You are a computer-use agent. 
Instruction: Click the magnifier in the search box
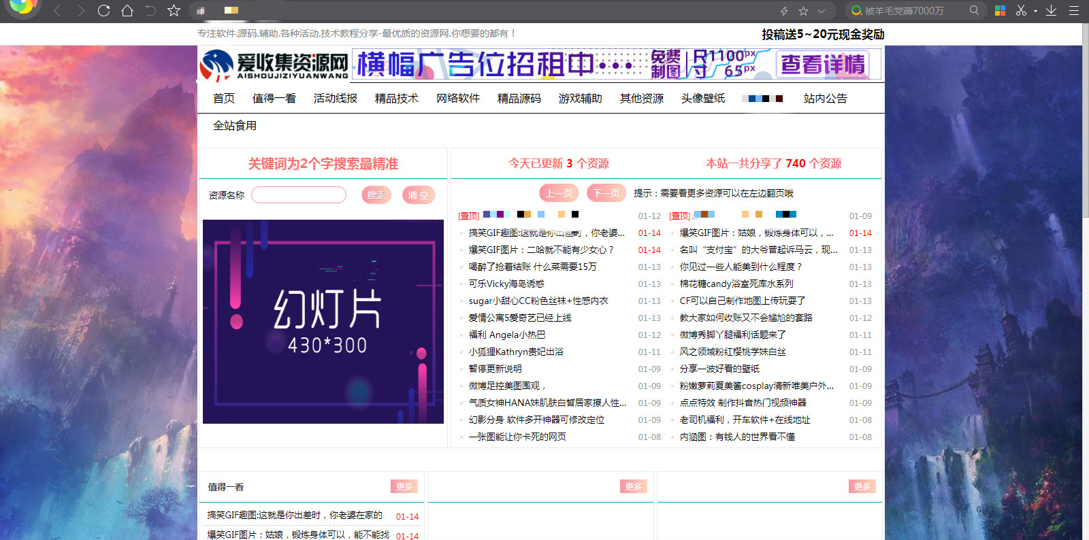coord(974,10)
